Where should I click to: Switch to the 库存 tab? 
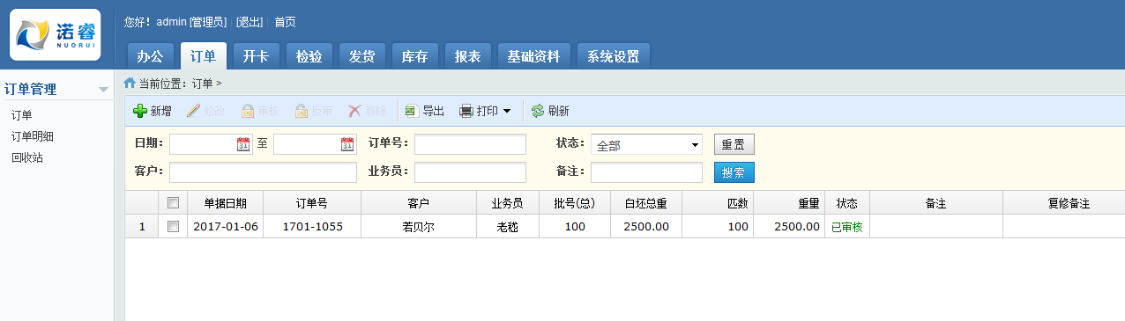[415, 56]
